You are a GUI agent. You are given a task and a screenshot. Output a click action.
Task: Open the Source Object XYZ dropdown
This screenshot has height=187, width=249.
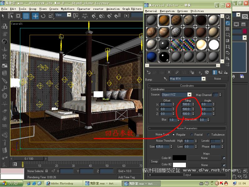click(189, 95)
